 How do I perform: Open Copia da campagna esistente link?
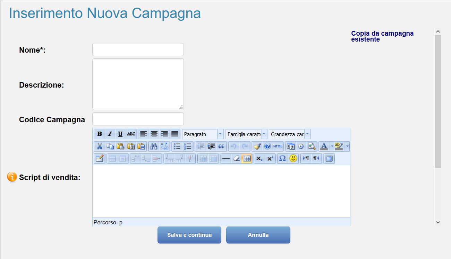(x=382, y=36)
